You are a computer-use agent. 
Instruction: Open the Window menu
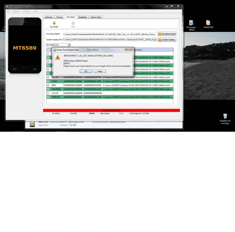(27, 11)
